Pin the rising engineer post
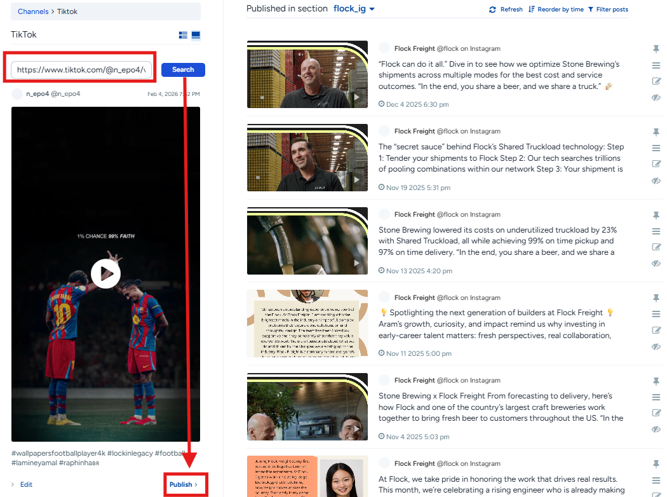Image resolution: width=667 pixels, height=497 pixels. [x=656, y=464]
